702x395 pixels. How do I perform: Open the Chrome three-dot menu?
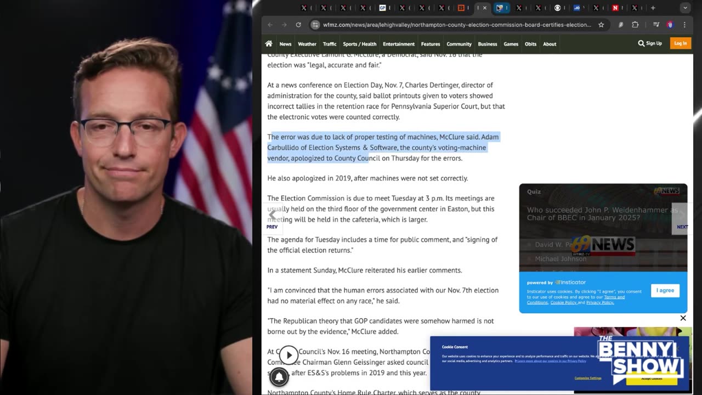(684, 25)
